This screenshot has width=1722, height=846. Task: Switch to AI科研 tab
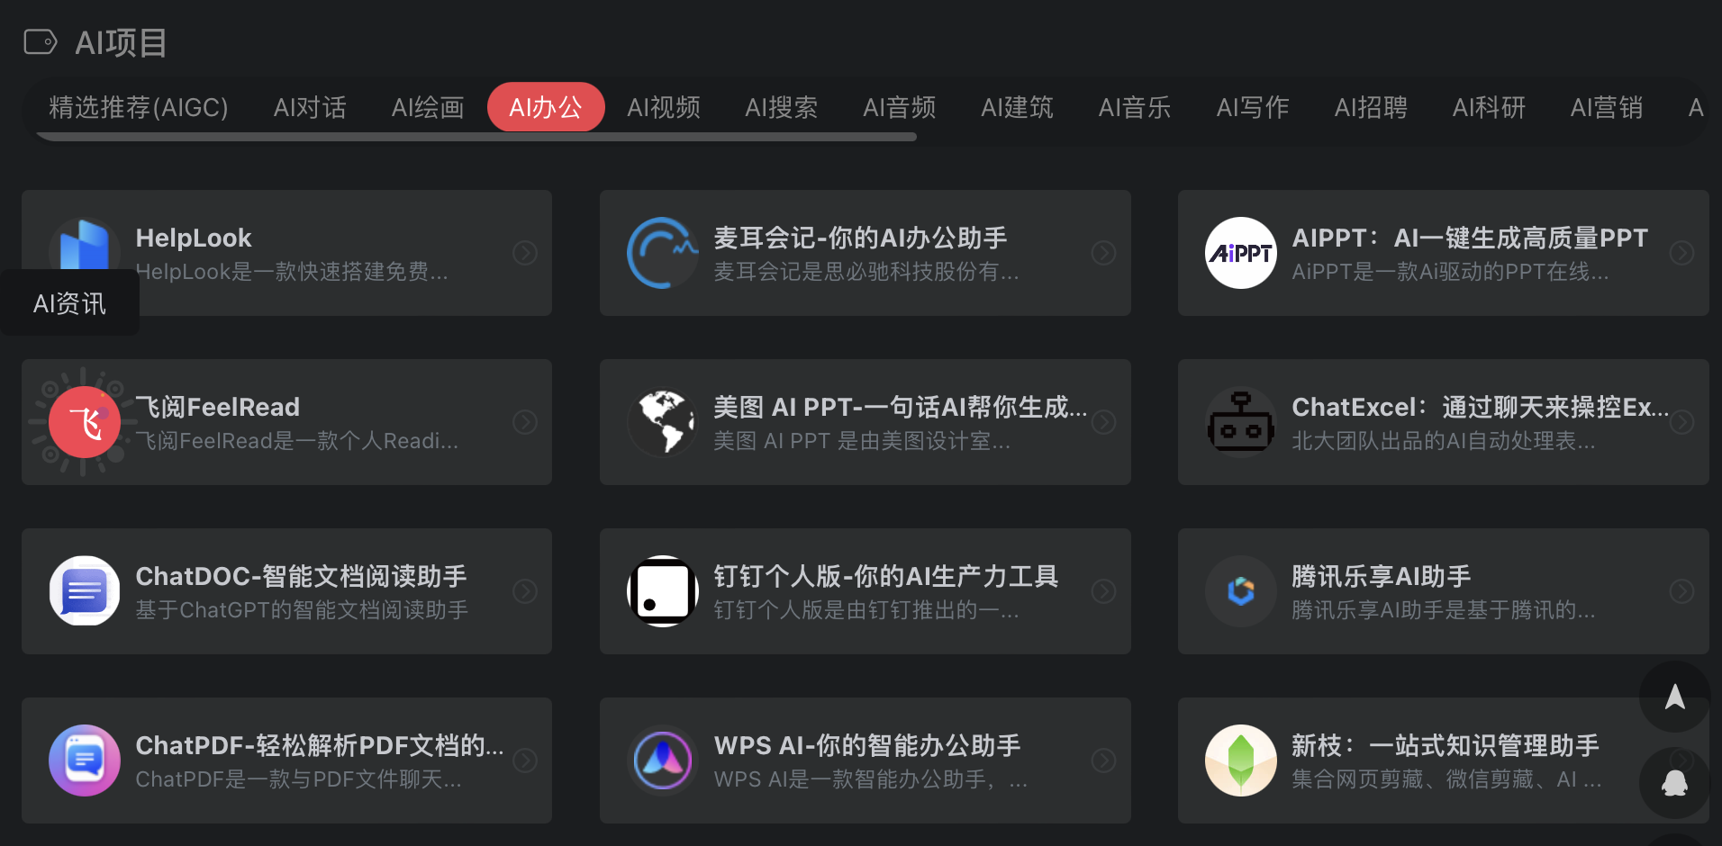click(x=1489, y=107)
